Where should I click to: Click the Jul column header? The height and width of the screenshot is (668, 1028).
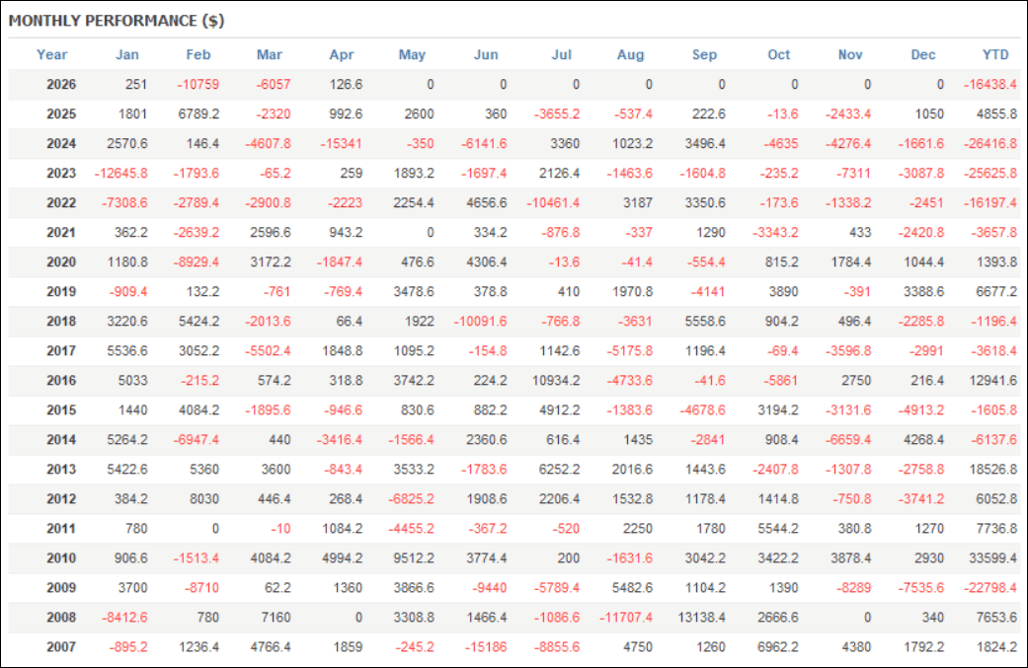(561, 55)
